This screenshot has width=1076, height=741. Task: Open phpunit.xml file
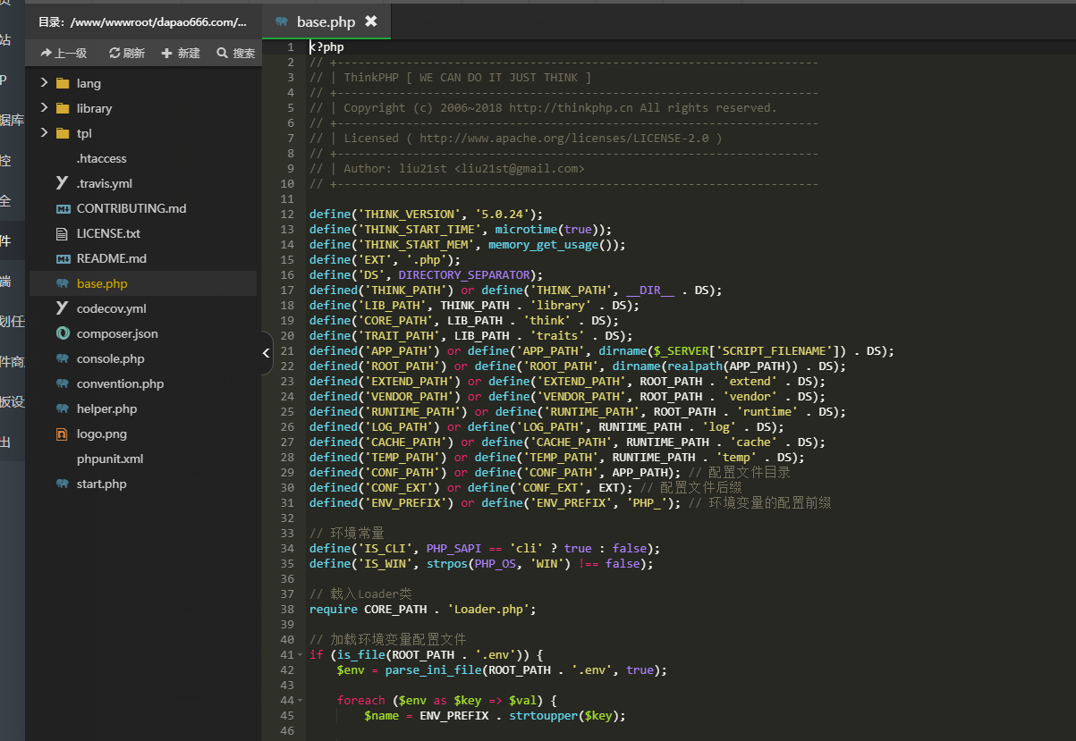click(110, 459)
